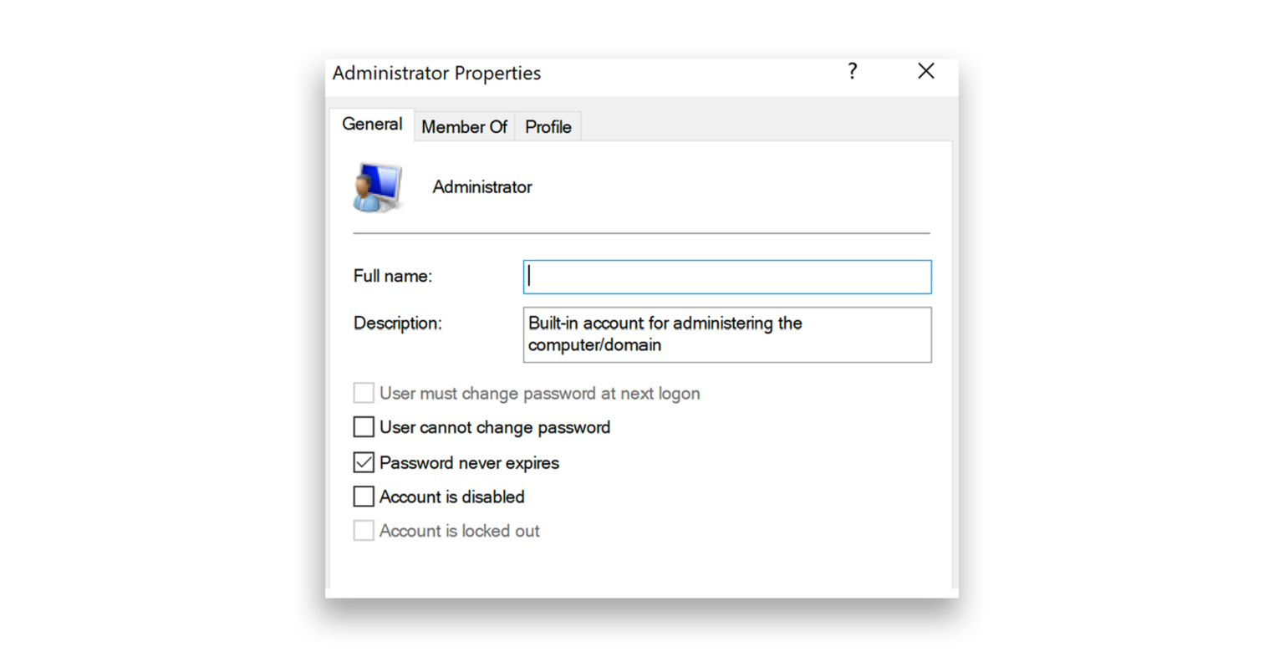Uncheck Password never expires
The image size is (1284, 657).
pyautogui.click(x=363, y=462)
